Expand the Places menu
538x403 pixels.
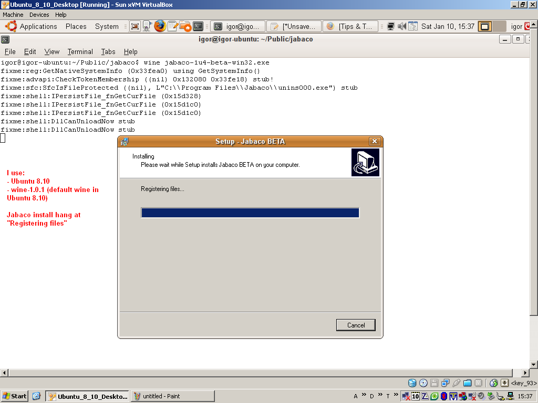pos(76,26)
